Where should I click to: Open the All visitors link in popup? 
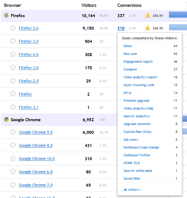132,190
